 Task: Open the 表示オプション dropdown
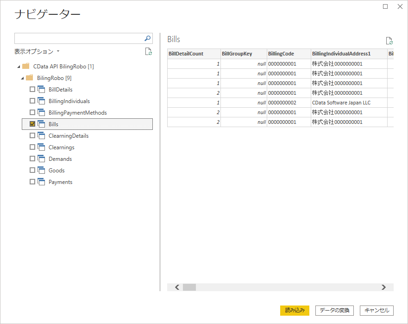click(37, 51)
